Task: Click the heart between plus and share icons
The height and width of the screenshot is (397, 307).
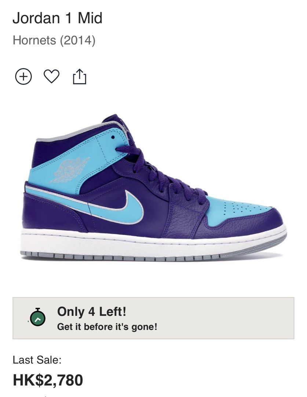Action: tap(52, 76)
